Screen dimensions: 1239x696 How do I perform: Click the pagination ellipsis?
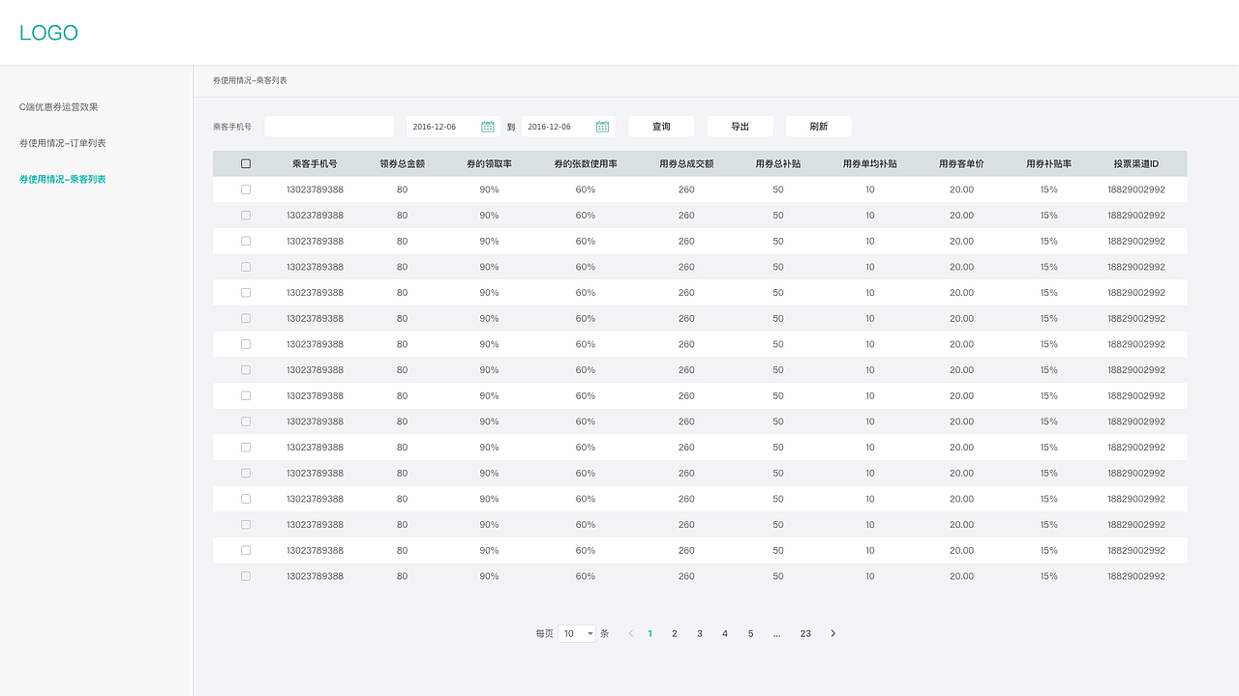tap(777, 634)
